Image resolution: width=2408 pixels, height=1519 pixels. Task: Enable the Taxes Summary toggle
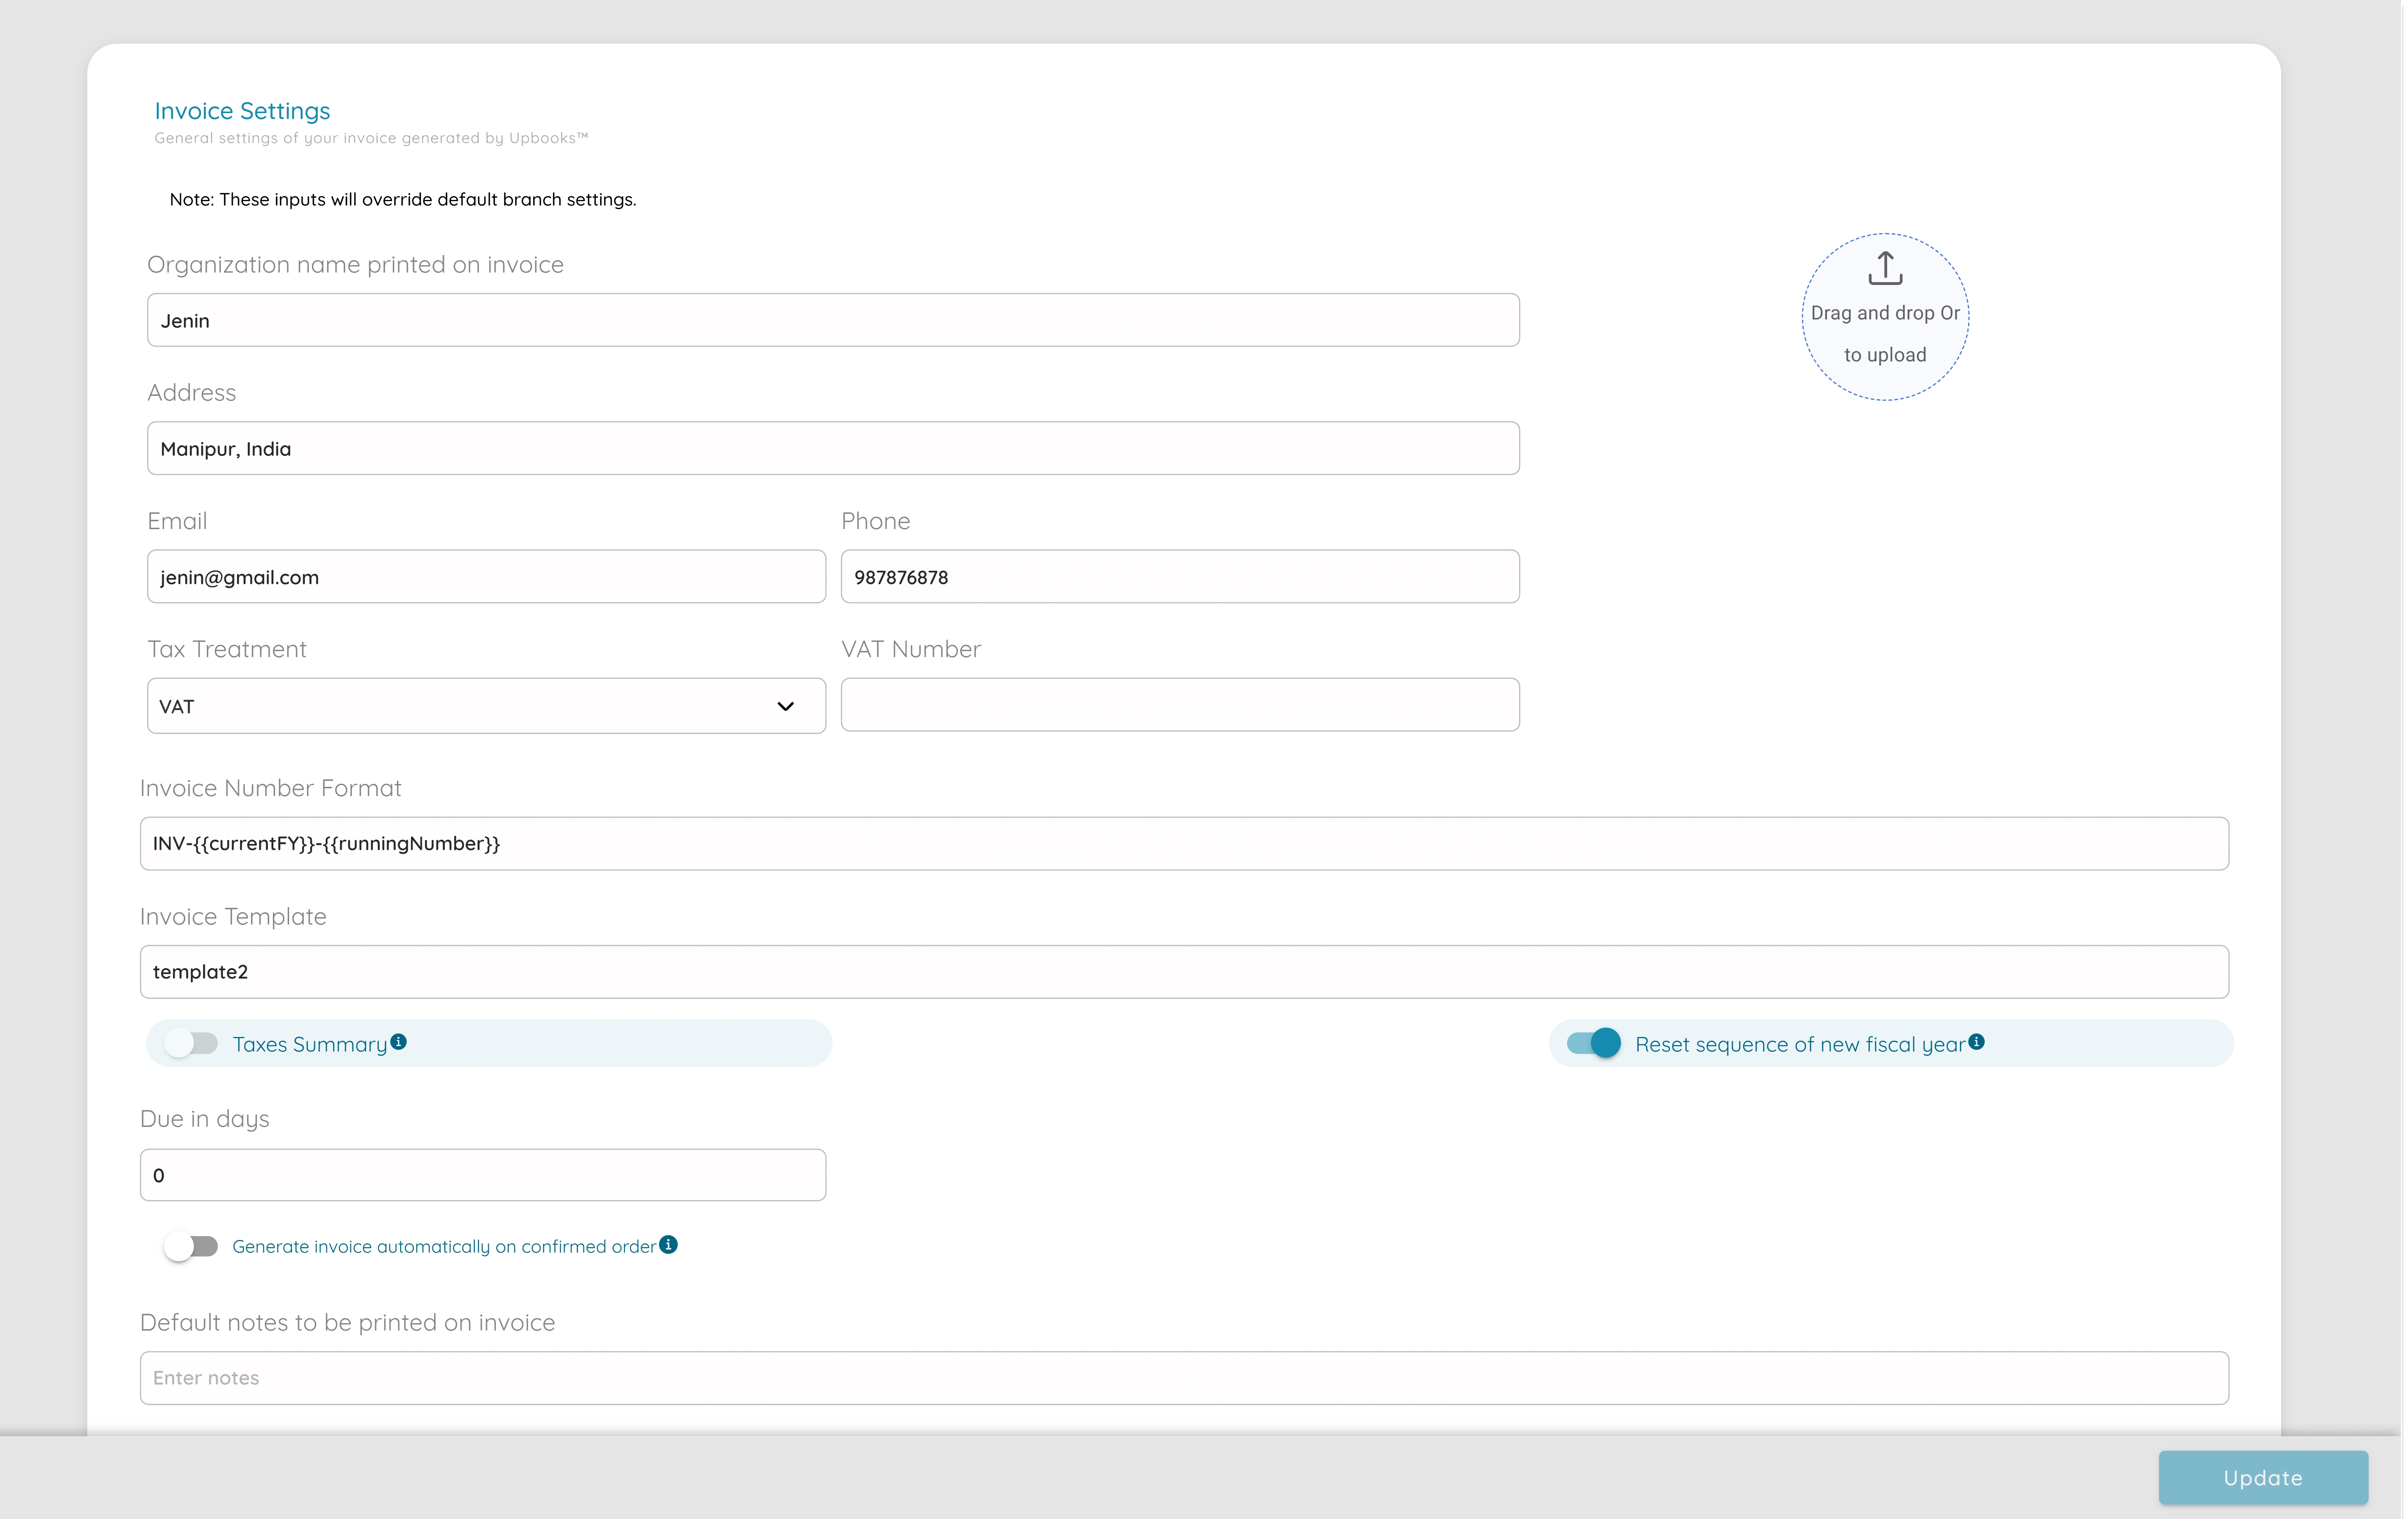pos(191,1043)
